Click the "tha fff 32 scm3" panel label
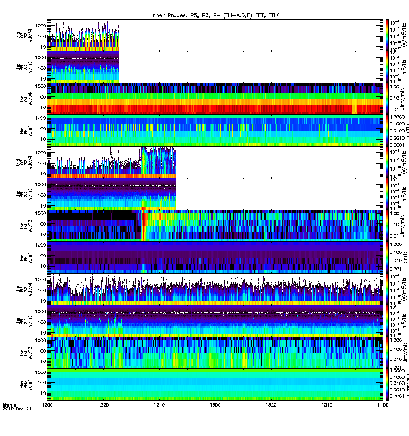 coord(24,67)
